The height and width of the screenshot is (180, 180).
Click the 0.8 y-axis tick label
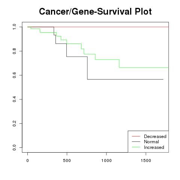[14, 51]
